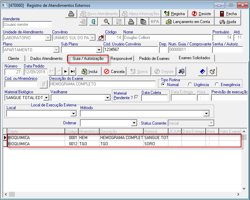Toggle the Material Pendente checkbox
Image resolution: width=250 pixels, height=200 pixels.
coord(136,97)
